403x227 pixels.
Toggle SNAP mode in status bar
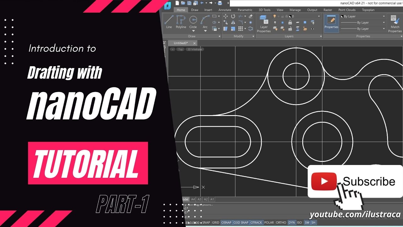tap(206, 223)
